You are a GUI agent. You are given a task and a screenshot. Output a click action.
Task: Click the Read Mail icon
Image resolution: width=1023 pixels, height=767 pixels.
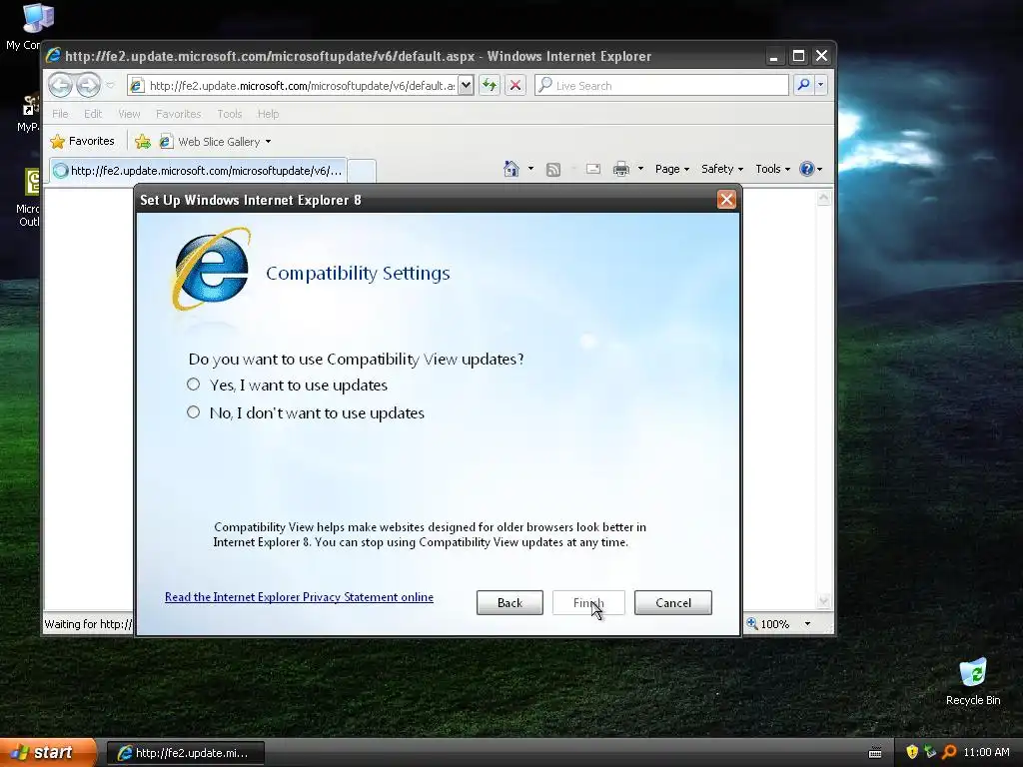[593, 169]
